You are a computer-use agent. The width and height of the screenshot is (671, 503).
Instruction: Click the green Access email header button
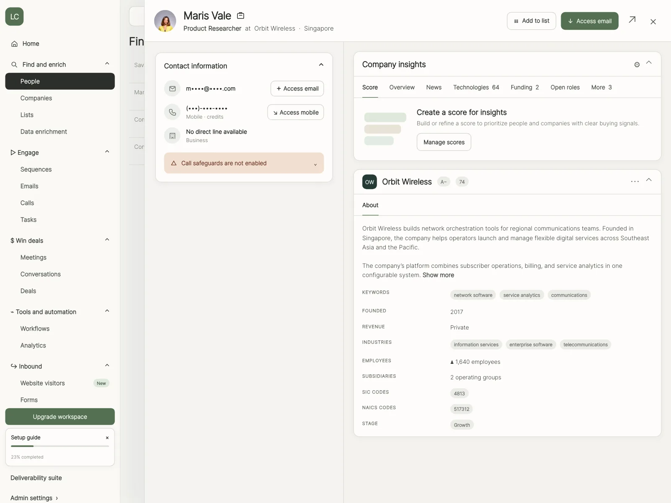tap(590, 21)
